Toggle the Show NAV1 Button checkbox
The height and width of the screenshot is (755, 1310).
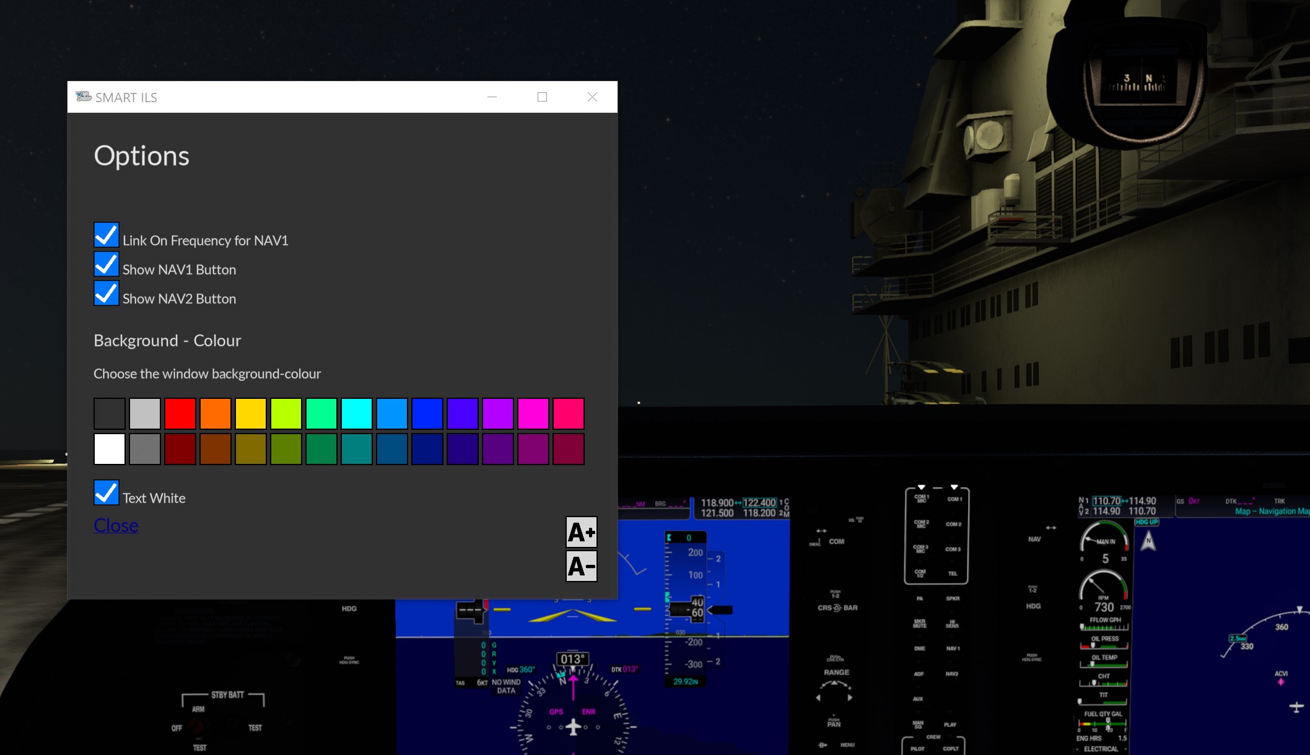coord(107,264)
